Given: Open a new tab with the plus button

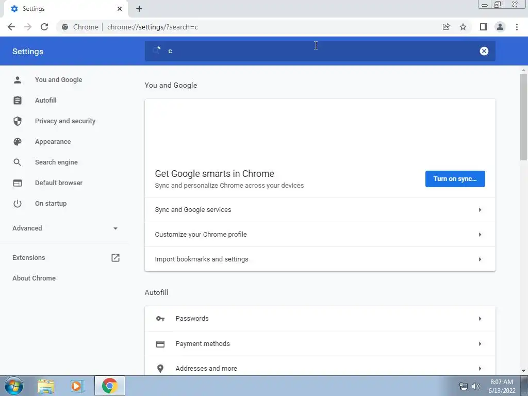Looking at the screenshot, I should click(x=139, y=9).
